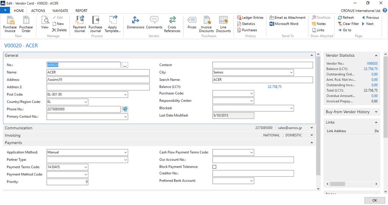This screenshot has height=205, width=388.
Task: Switch to REPORT ribbon tab
Action: [x=81, y=11]
